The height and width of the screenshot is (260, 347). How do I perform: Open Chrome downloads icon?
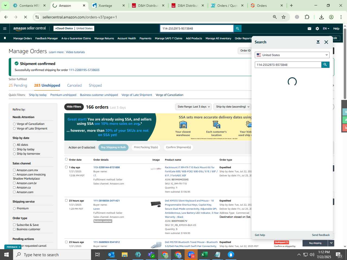(321, 17)
